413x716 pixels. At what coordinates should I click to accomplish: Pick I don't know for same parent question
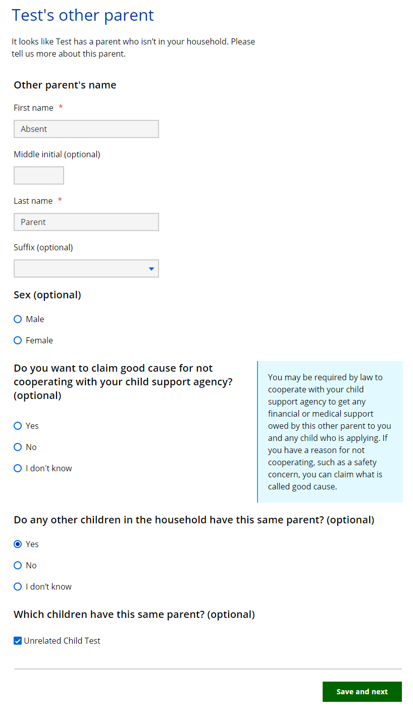[18, 587]
